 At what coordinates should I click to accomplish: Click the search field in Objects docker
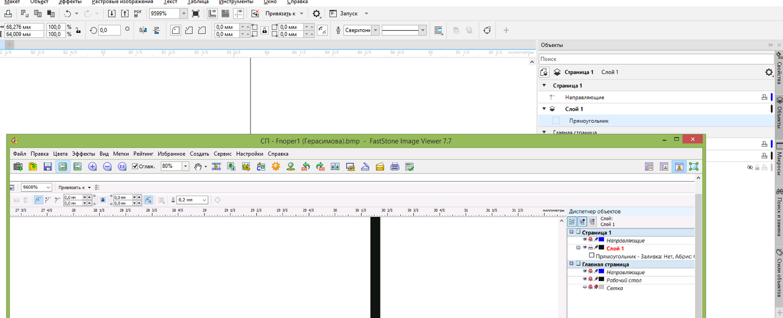[656, 59]
